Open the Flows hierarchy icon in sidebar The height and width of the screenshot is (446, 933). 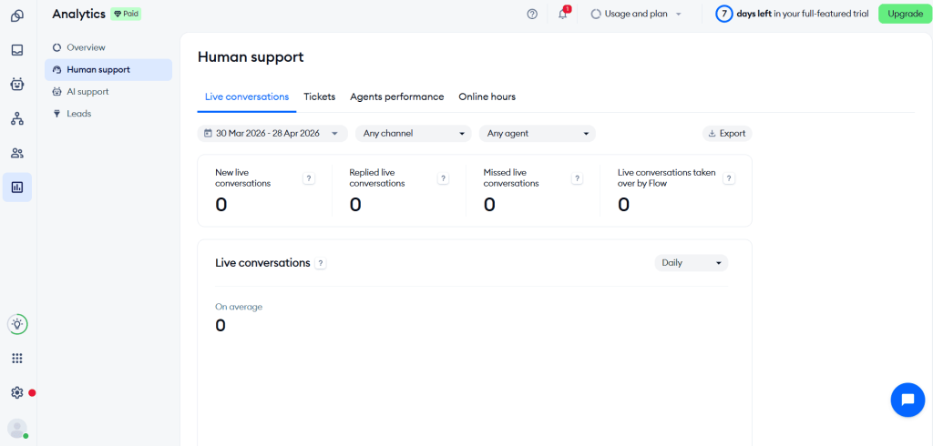click(17, 119)
